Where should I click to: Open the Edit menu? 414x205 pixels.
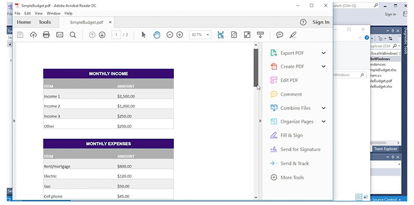[x=27, y=13]
